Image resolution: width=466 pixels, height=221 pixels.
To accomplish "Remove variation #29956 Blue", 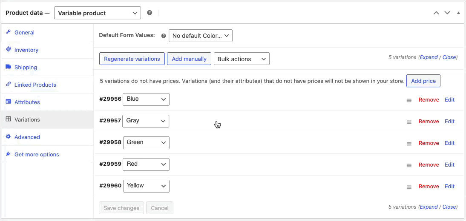I will [x=429, y=100].
